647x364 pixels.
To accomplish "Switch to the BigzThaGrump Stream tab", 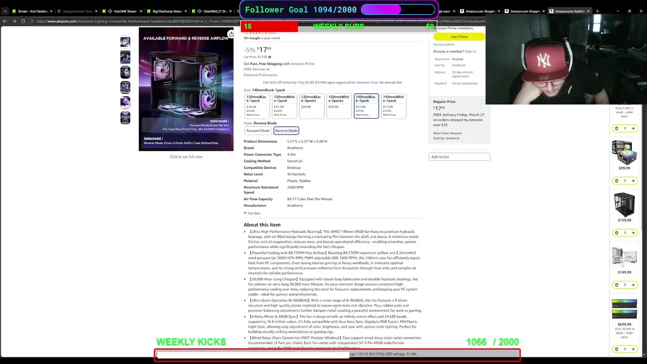I will click(167, 11).
